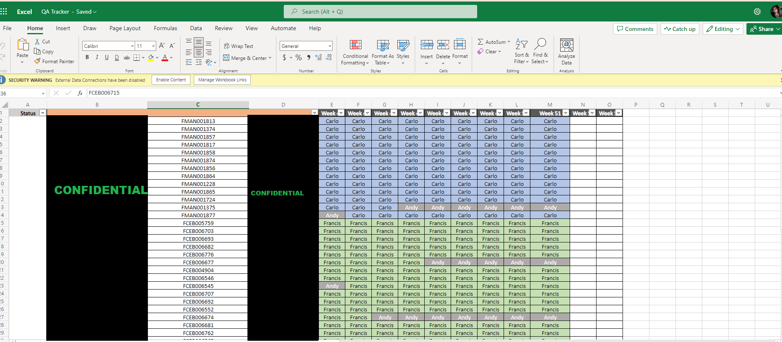Toggle italic formatting
The height and width of the screenshot is (342, 782).
pos(97,57)
